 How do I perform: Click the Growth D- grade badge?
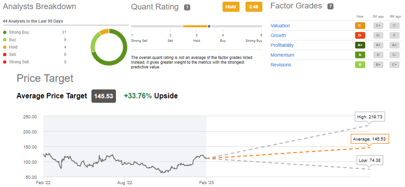coord(360,35)
